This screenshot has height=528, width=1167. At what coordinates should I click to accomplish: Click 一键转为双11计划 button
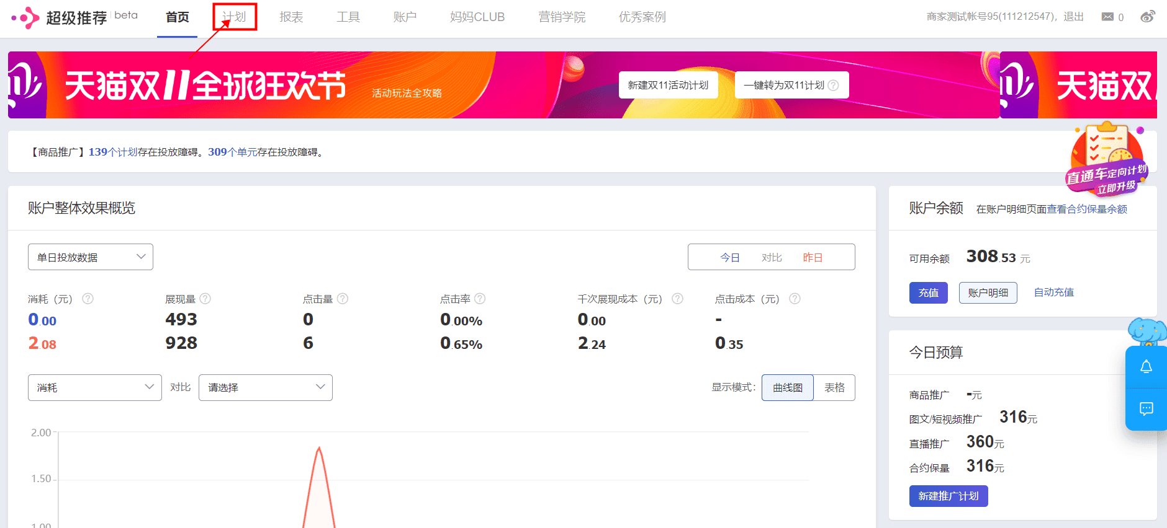791,86
